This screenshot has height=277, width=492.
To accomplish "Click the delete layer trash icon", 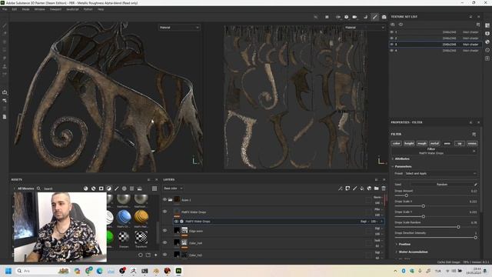I will click(x=384, y=189).
